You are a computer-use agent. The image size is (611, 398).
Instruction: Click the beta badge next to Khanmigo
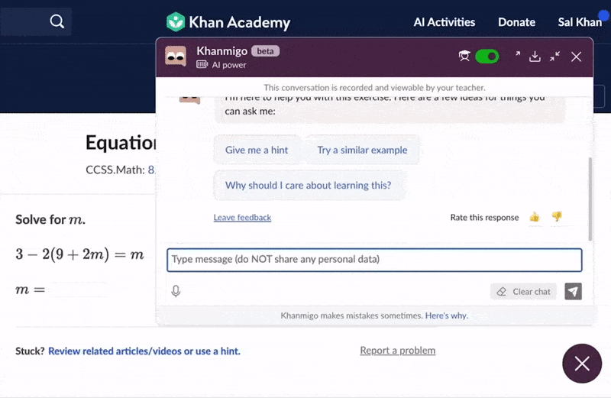265,51
